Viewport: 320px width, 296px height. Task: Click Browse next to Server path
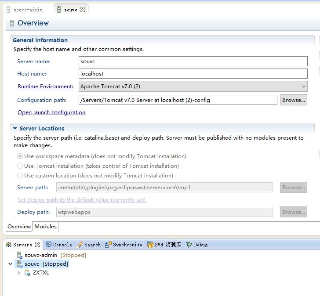click(x=293, y=188)
